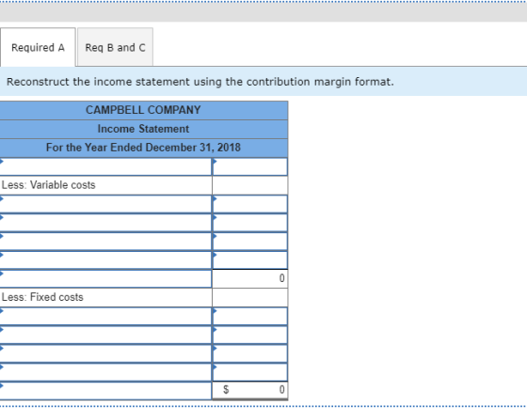527x408 pixels.
Task: Open the label dropdown above Less: Variable costs
Action: click(105, 166)
